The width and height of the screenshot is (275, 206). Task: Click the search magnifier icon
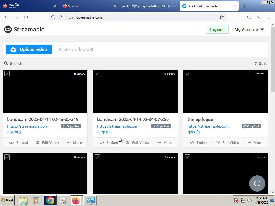[x=6, y=63]
